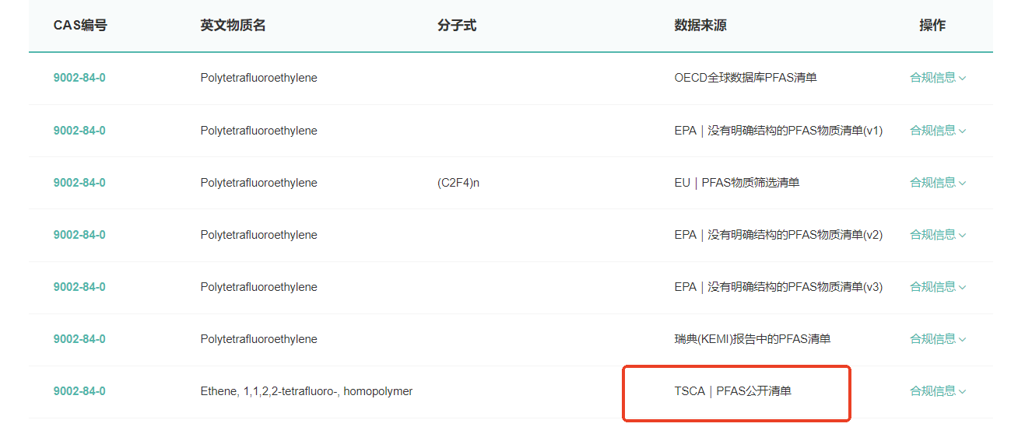The image size is (1018, 427).
Task: Click the (C2F4)n molecular formula cell
Action: pyautogui.click(x=458, y=183)
